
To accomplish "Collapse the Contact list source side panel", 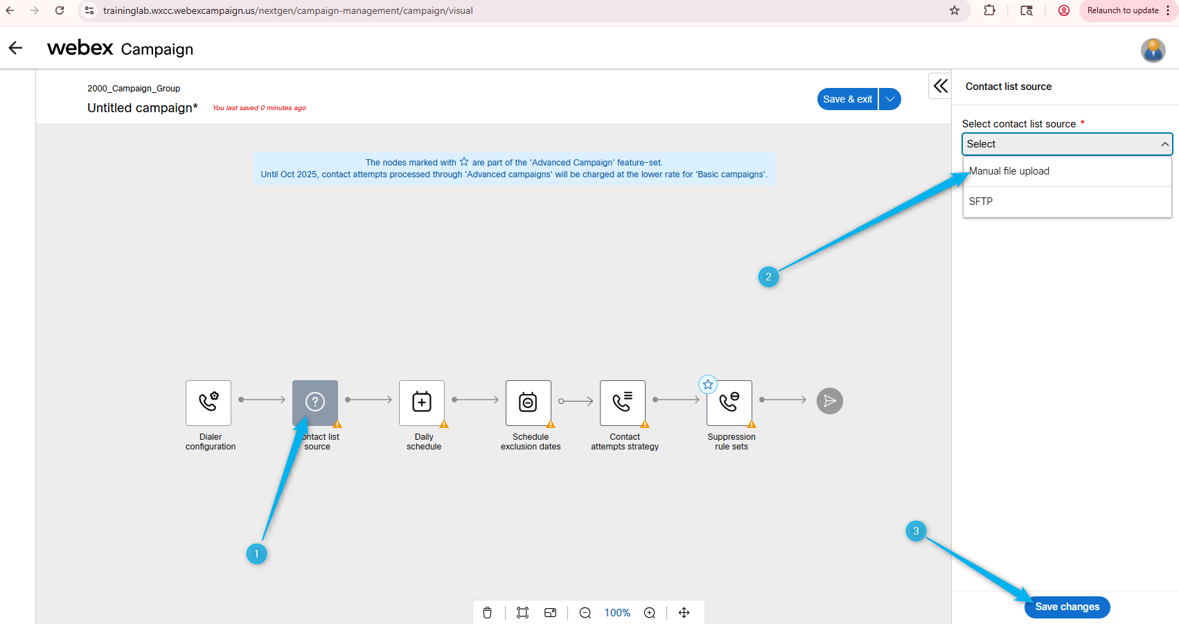I will tap(940, 86).
